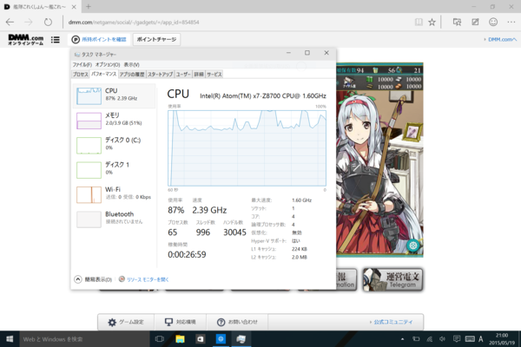
Task: Click the 2.39 GHz speed value
Action: click(209, 210)
